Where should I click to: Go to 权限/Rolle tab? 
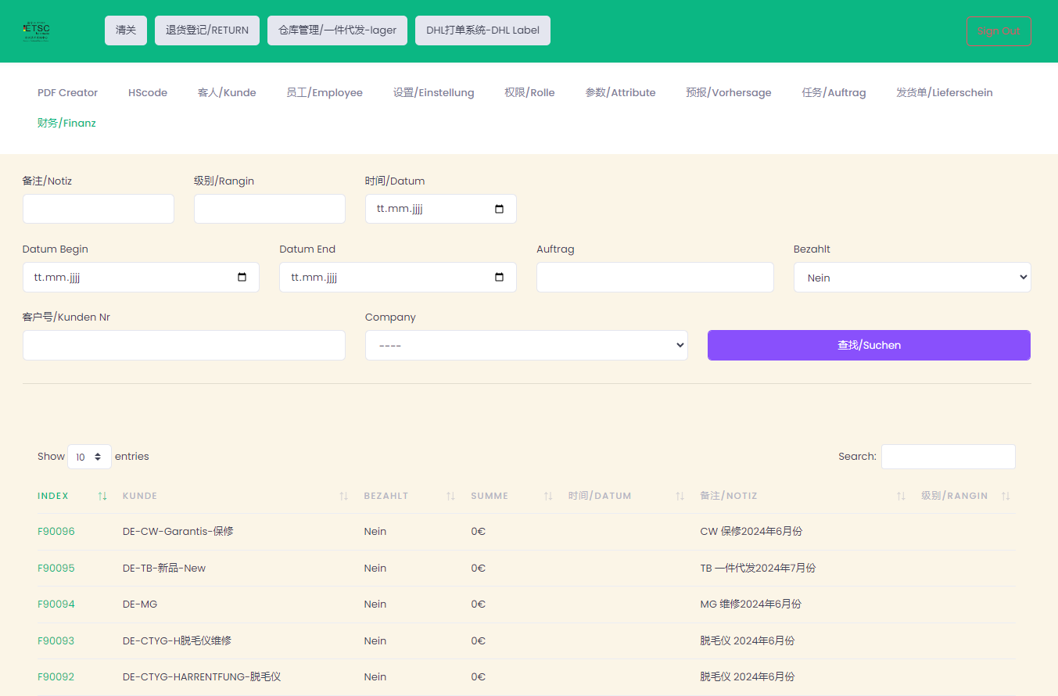[529, 92]
